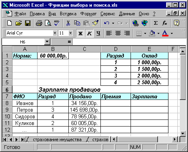This screenshot has height=152, width=188.
Task: Center text with the center align icon
Action: (118, 33)
